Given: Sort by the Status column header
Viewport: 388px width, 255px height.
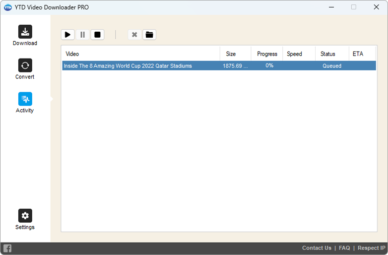Looking at the screenshot, I should (x=332, y=54).
